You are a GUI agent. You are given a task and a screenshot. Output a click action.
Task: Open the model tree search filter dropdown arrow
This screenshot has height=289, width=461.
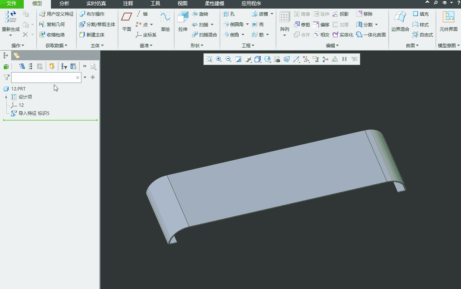85,77
